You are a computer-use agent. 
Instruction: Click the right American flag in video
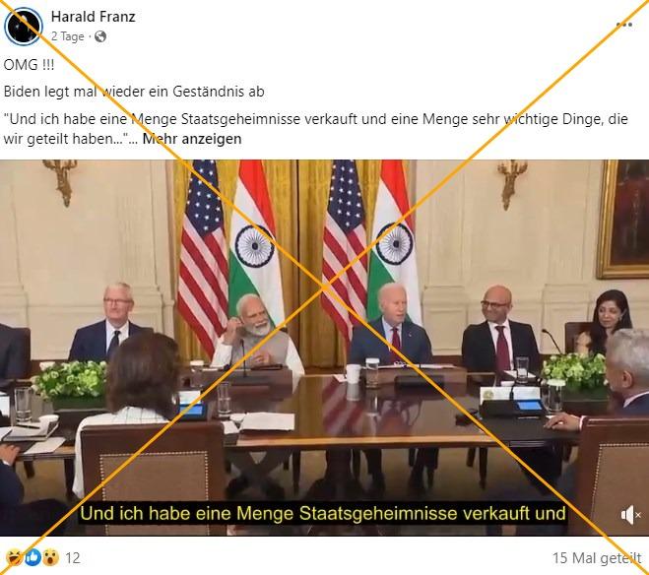[344, 248]
